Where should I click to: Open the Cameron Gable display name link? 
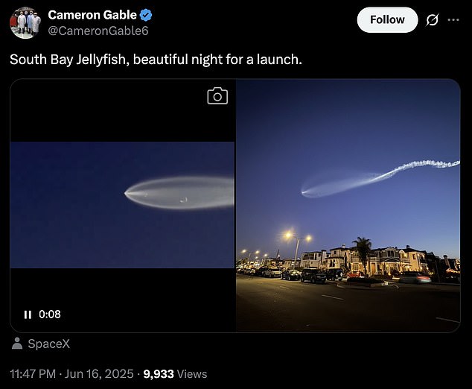tap(92, 15)
